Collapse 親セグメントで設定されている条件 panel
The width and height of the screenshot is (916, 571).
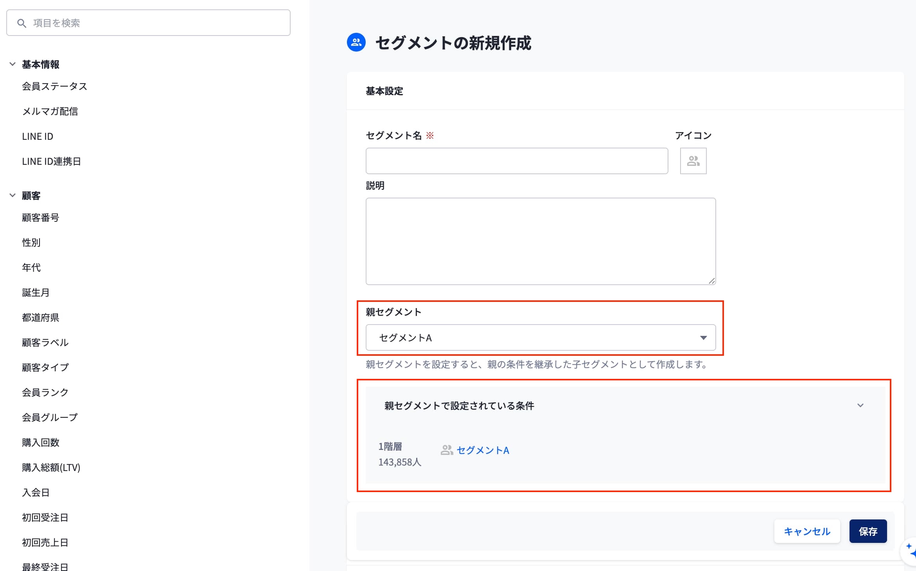(x=860, y=405)
